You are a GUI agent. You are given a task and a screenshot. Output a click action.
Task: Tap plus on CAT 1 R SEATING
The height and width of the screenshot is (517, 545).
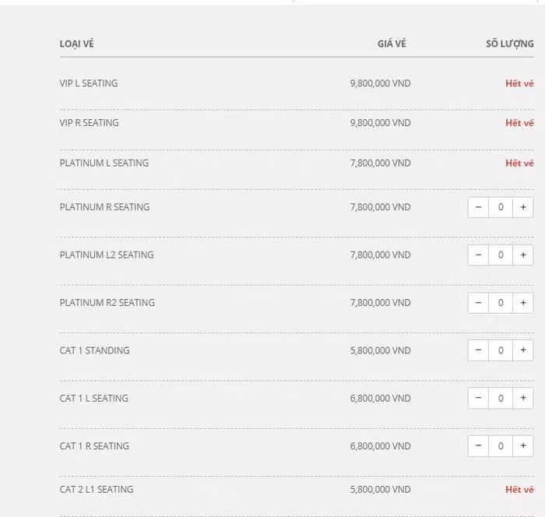click(523, 446)
